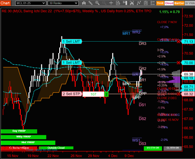195x159 pixels.
Task: Click the 71.13 cyan price marker
Action: tap(188, 42)
